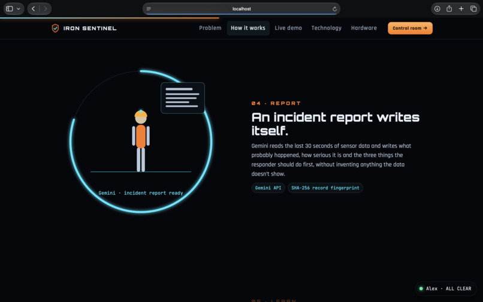Click the '04 · REPORT' step label
The width and height of the screenshot is (483, 302).
276,103
